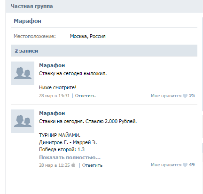This screenshot has width=203, height=194.
Task: Open the Марафон group title heading
Action: (x=27, y=21)
